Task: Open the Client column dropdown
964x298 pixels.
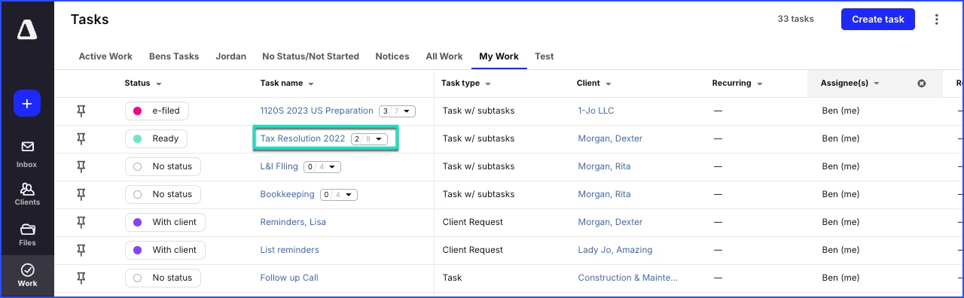Action: [608, 84]
